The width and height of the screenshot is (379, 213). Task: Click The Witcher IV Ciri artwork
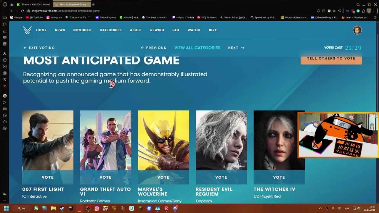279,141
